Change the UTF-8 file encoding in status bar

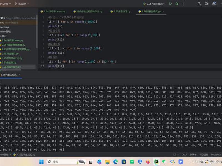tap(193, 155)
